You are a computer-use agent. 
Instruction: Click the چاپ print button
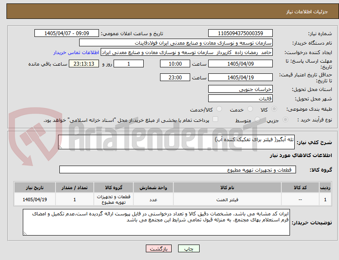(x=189, y=248)
